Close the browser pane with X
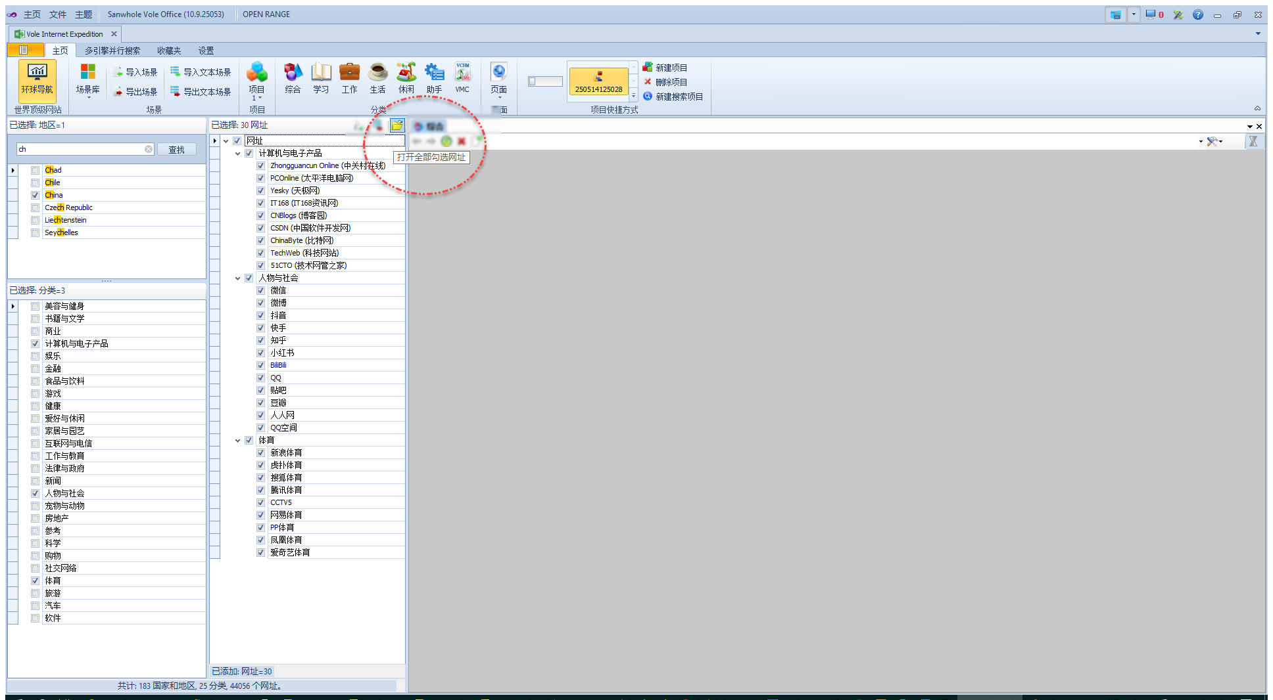 click(1259, 126)
